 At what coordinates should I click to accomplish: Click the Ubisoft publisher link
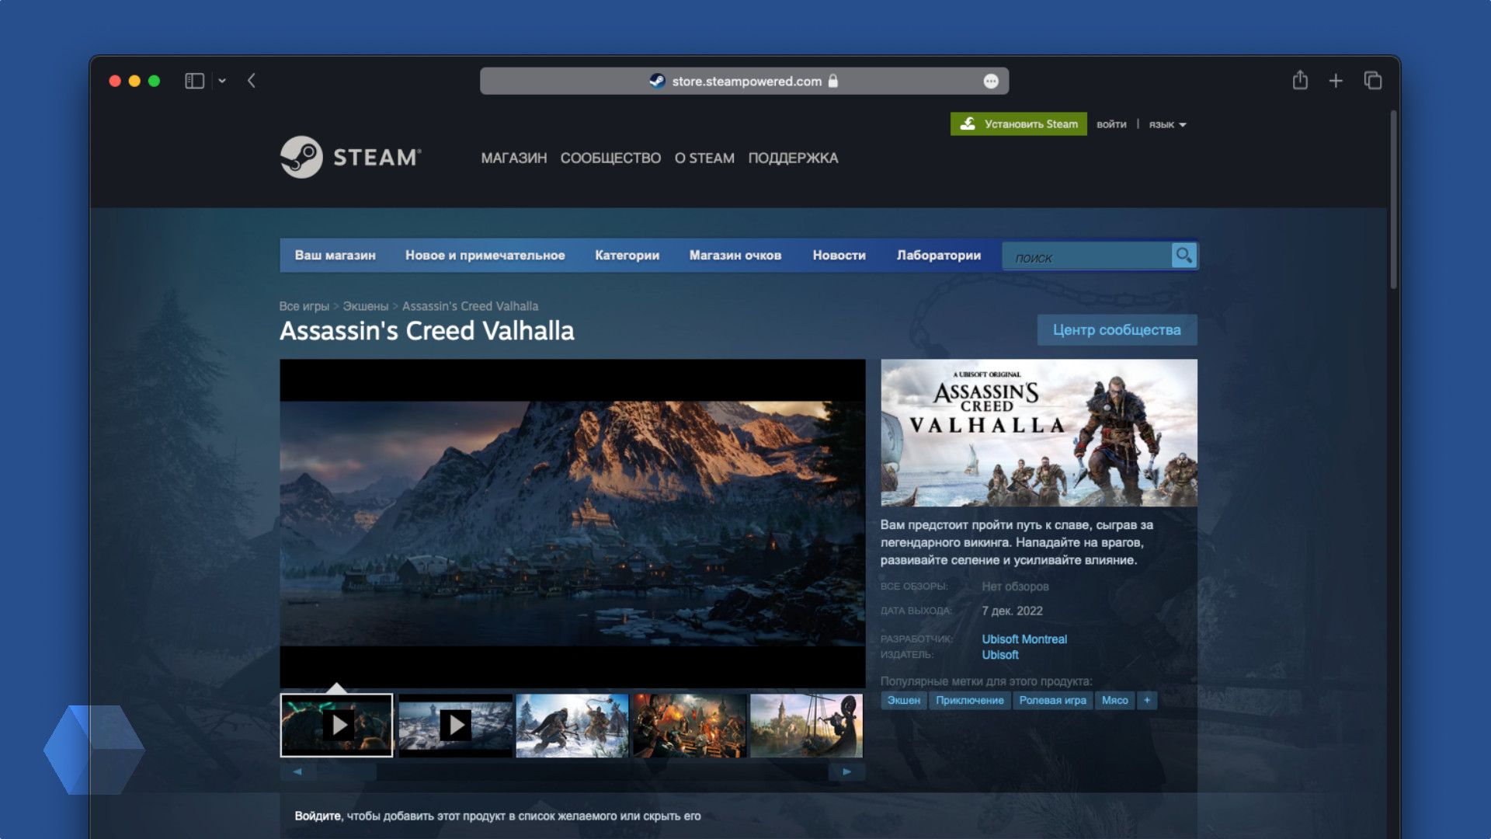pos(1000,655)
